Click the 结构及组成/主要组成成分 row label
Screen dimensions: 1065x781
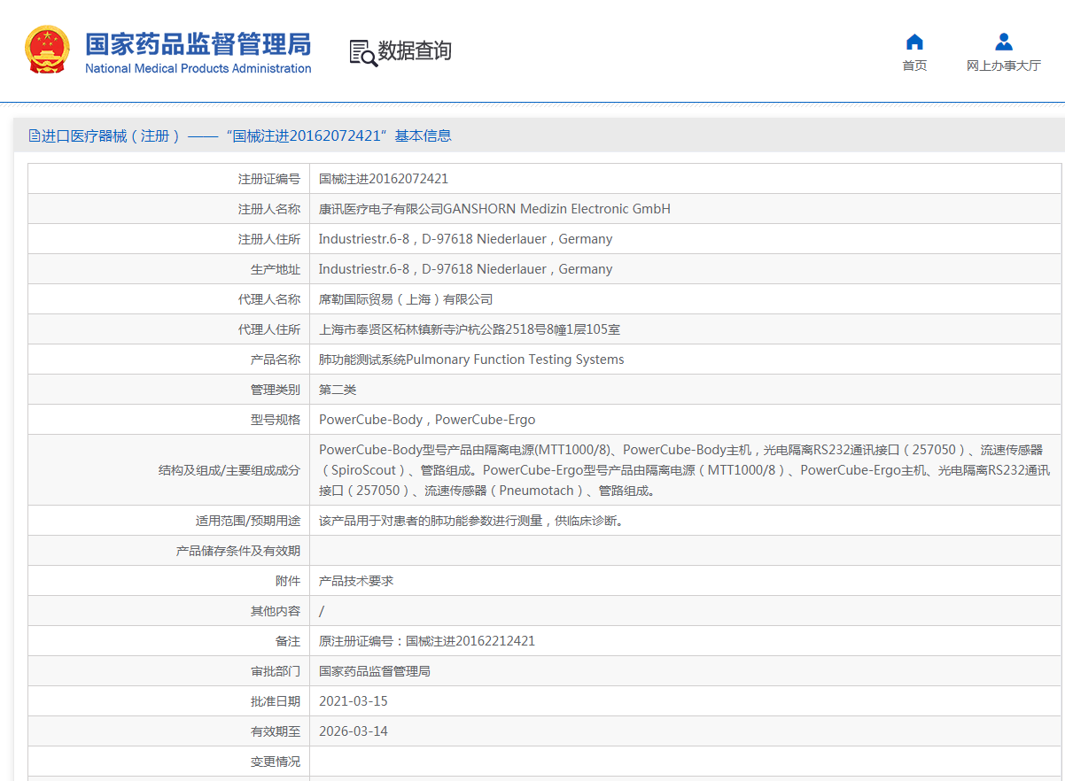point(229,470)
